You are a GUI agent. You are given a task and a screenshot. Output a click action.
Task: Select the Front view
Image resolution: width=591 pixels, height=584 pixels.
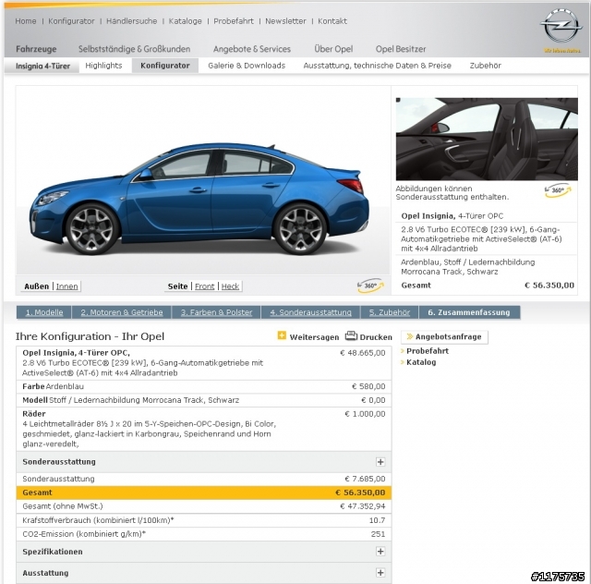tap(205, 286)
